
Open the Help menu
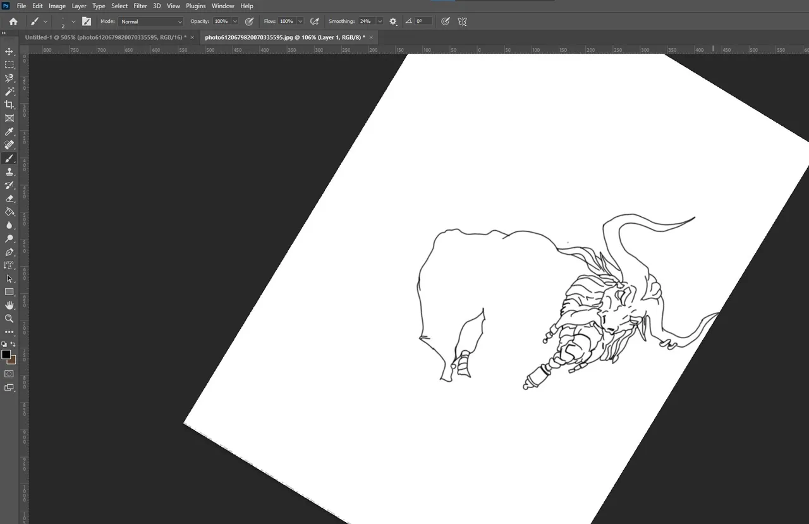click(x=246, y=6)
